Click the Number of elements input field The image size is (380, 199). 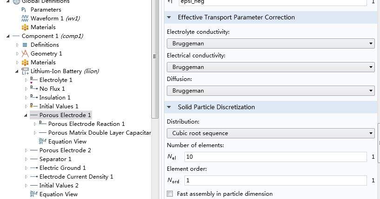point(275,157)
